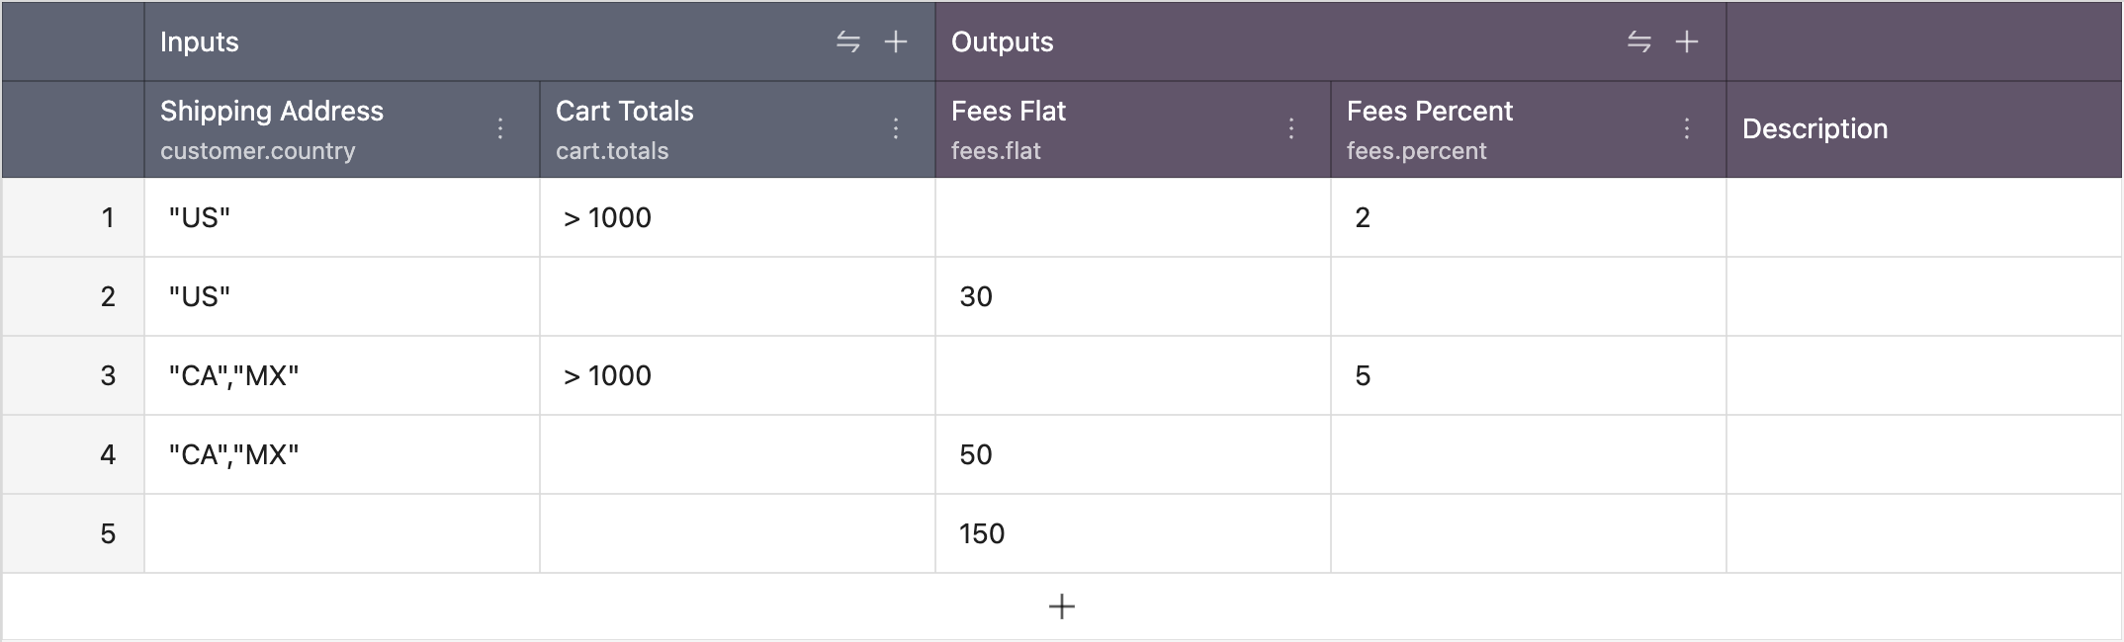Open Fees Flat column options menu
Image resolution: width=2124 pixels, height=642 pixels.
tap(1291, 128)
